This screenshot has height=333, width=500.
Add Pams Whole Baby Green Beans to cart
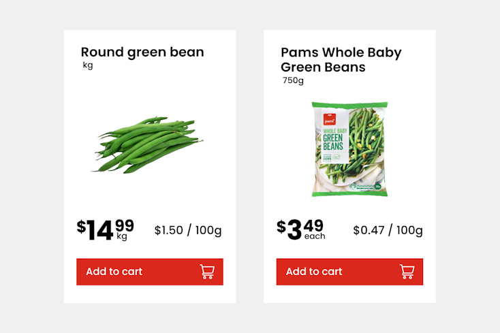pyautogui.click(x=349, y=272)
